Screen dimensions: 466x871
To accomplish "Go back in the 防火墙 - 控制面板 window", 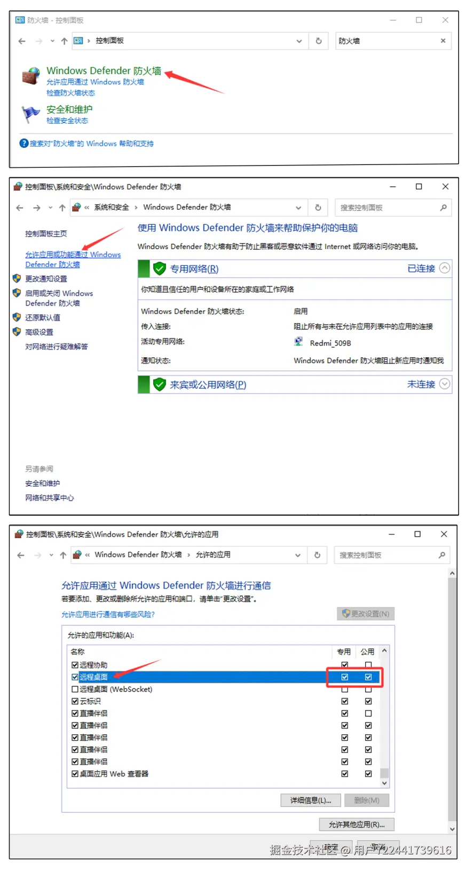I will tap(22, 41).
